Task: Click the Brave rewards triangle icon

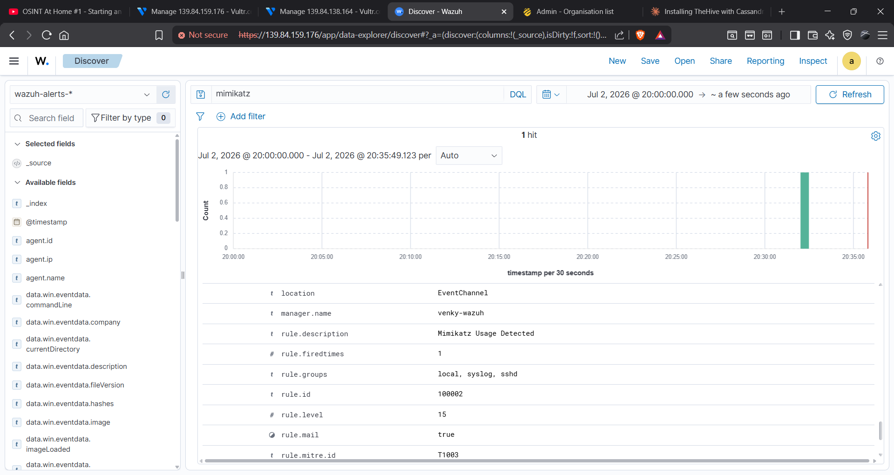Action: click(x=660, y=35)
